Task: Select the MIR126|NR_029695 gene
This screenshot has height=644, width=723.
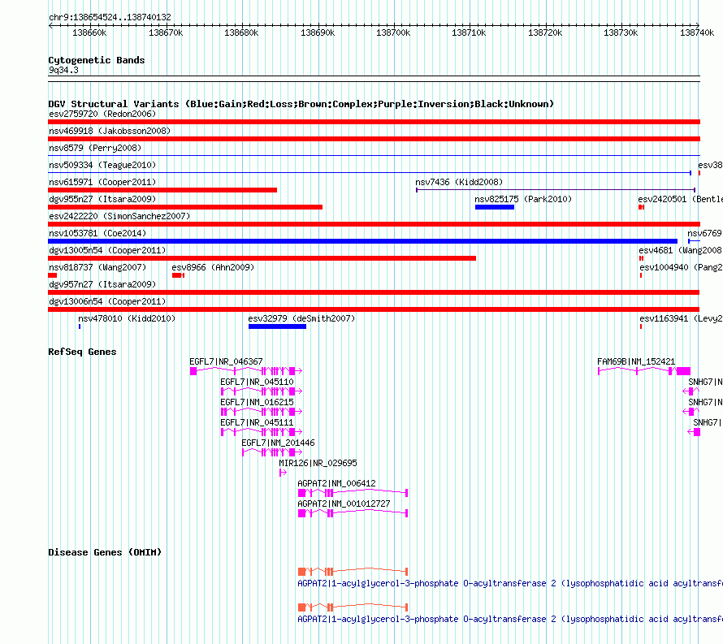Action: (284, 473)
